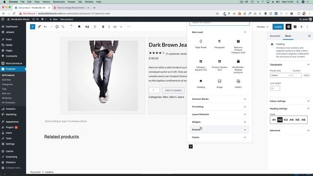Toggle italic formatting
Image resolution: width=313 pixels, height=176 pixels.
coord(109,27)
